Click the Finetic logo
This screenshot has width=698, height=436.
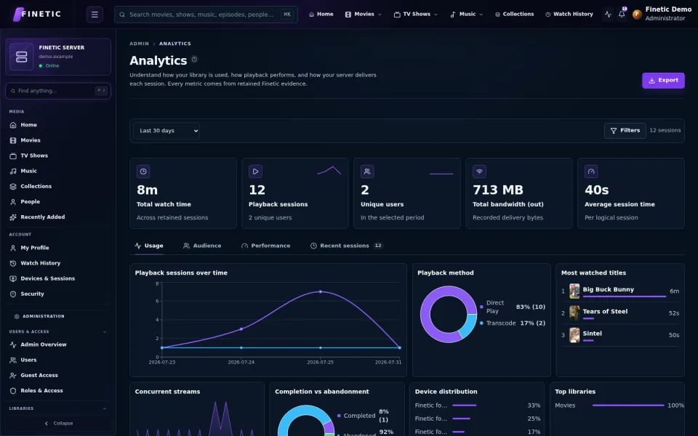coord(37,15)
